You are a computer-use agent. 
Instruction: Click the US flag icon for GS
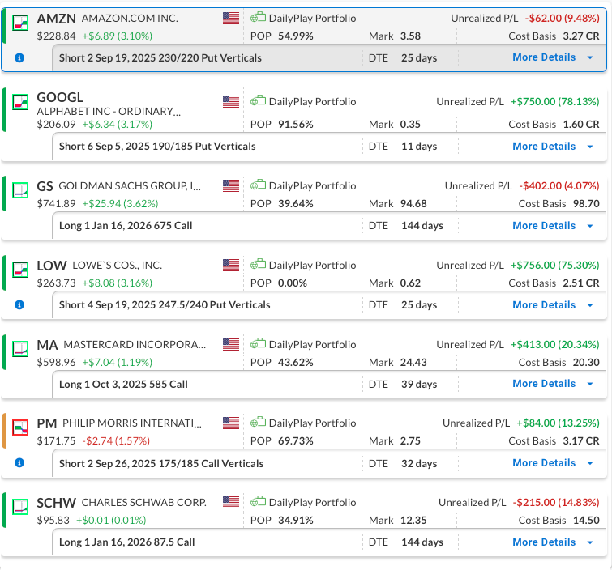tap(231, 186)
